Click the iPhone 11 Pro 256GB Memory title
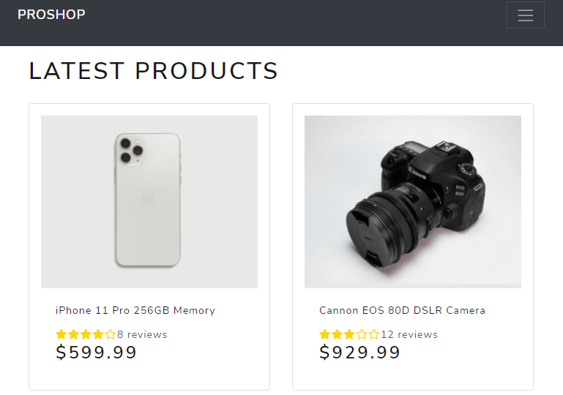The height and width of the screenshot is (395, 563). pyautogui.click(x=135, y=310)
